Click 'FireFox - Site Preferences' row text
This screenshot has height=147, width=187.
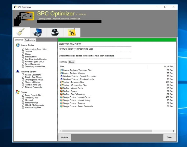pos(74,94)
